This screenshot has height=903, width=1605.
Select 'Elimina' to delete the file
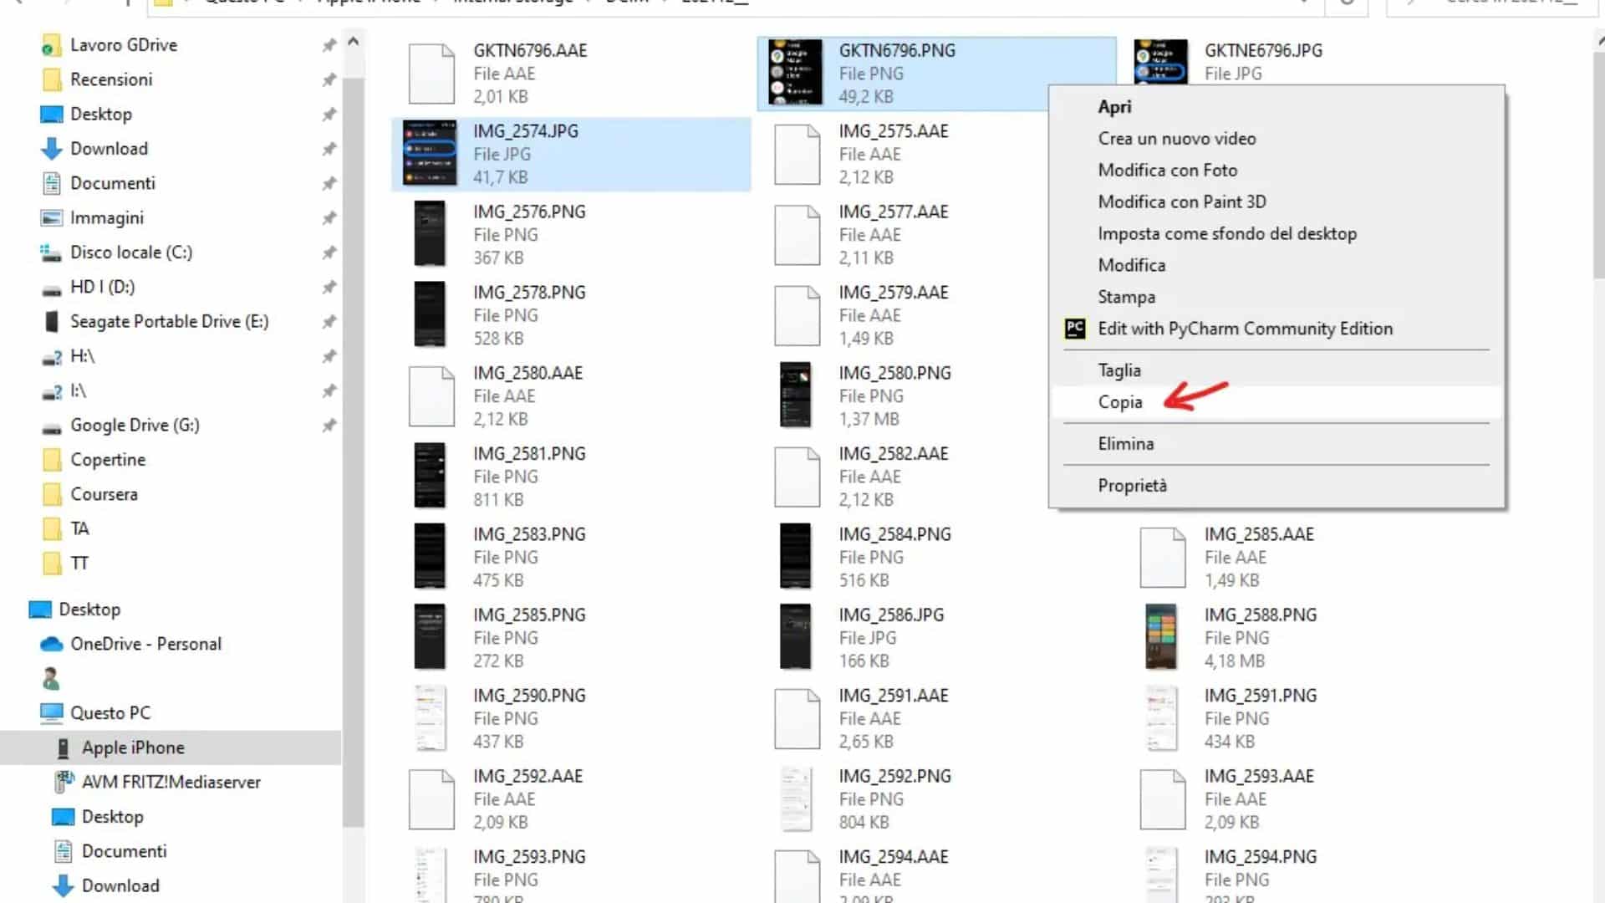1125,442
